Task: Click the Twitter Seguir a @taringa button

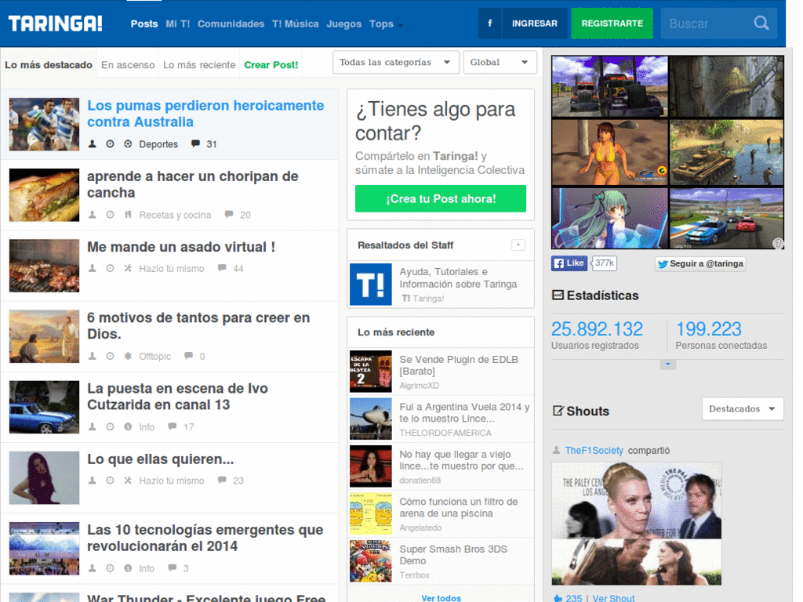Action: (x=699, y=264)
